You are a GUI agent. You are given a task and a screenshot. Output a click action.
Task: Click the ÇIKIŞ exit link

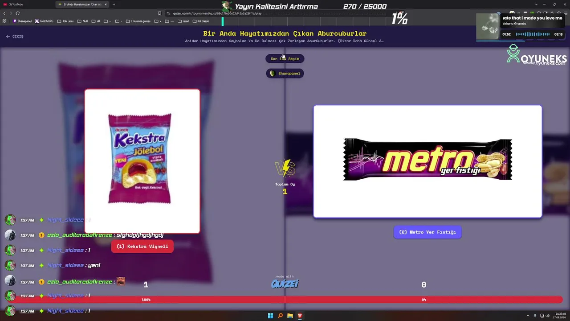click(x=15, y=36)
